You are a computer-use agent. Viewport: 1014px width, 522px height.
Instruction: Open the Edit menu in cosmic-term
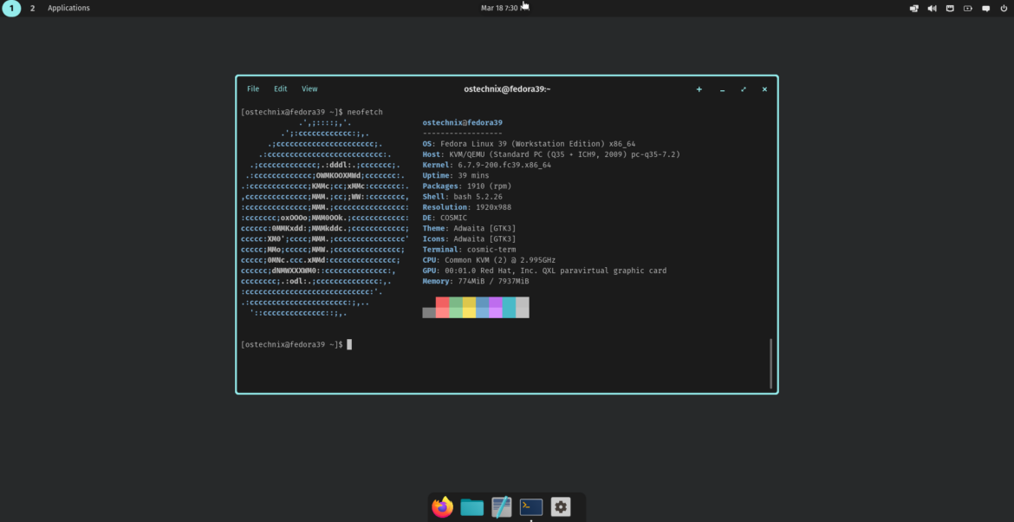point(280,88)
